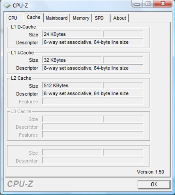175x195 pixels.
Task: Show the About tab
Action: tap(119, 18)
